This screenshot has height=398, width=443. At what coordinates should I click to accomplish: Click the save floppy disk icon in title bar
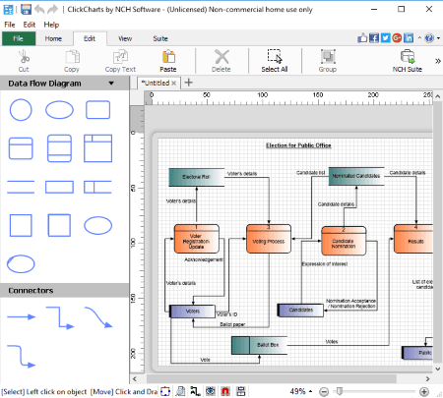pos(26,9)
